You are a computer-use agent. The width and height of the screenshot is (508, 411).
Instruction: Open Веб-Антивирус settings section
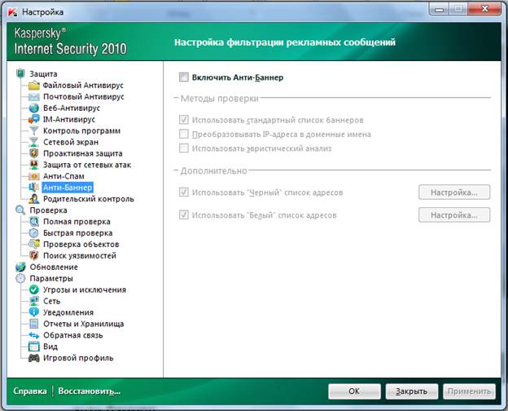coord(72,108)
